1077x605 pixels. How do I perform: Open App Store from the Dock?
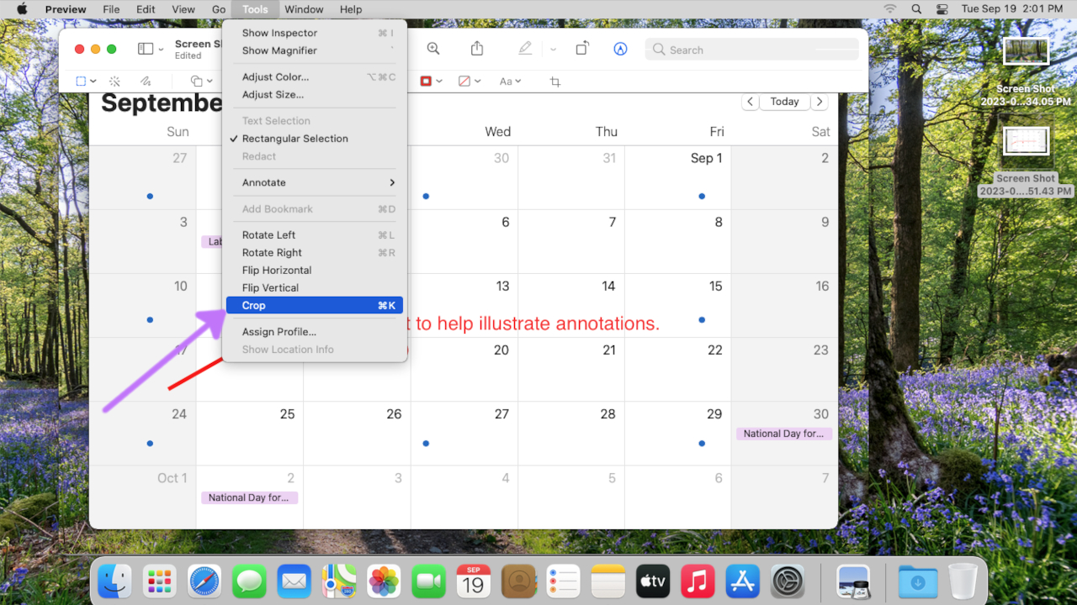click(742, 581)
